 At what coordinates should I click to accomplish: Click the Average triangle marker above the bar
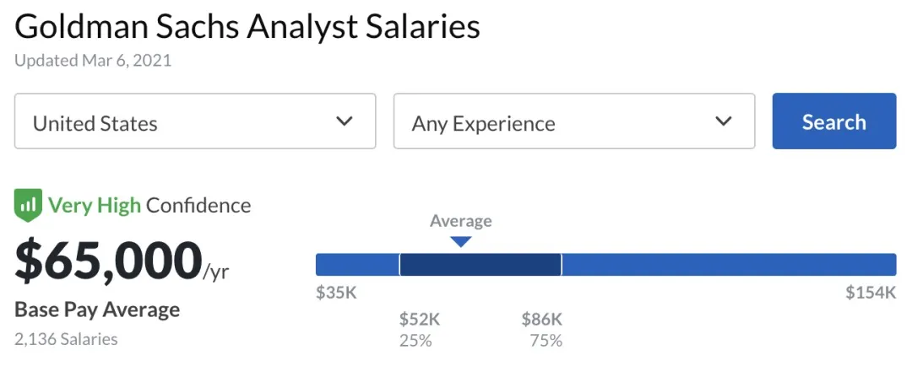[x=460, y=241]
